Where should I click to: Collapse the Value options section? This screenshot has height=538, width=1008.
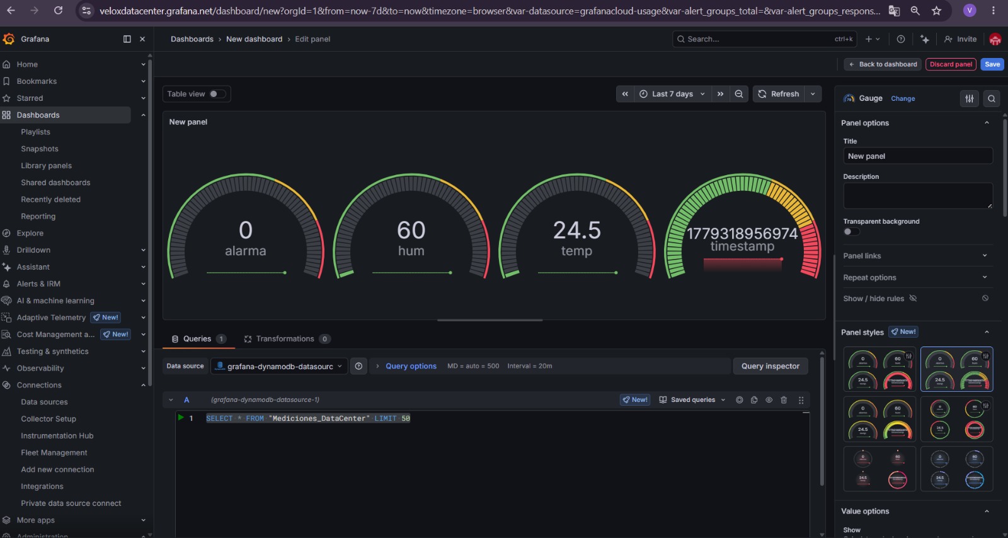[987, 511]
